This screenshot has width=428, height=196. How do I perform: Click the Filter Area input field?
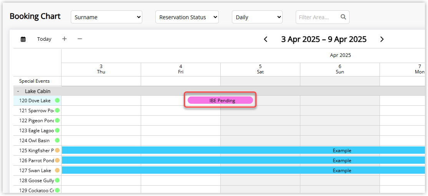coord(317,17)
